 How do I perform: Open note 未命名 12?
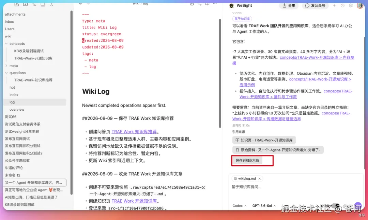coord(13,175)
